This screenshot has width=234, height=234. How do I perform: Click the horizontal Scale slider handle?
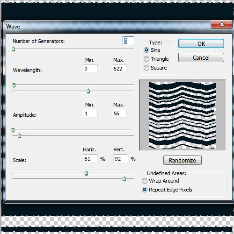(86, 173)
